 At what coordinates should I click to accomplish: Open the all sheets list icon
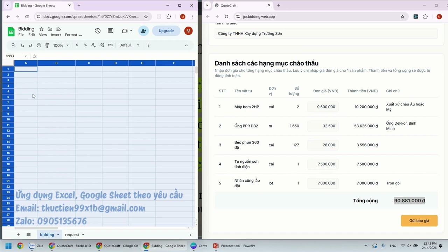29,234
